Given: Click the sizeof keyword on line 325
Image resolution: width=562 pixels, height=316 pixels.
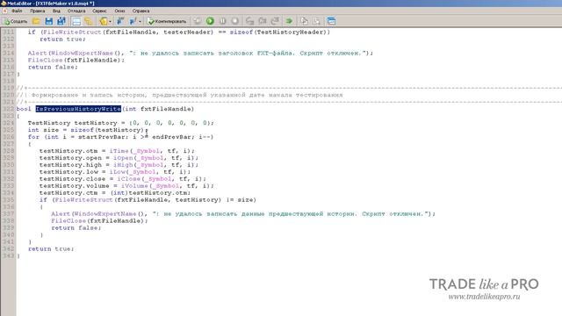Looking at the screenshot, I should [x=82, y=130].
